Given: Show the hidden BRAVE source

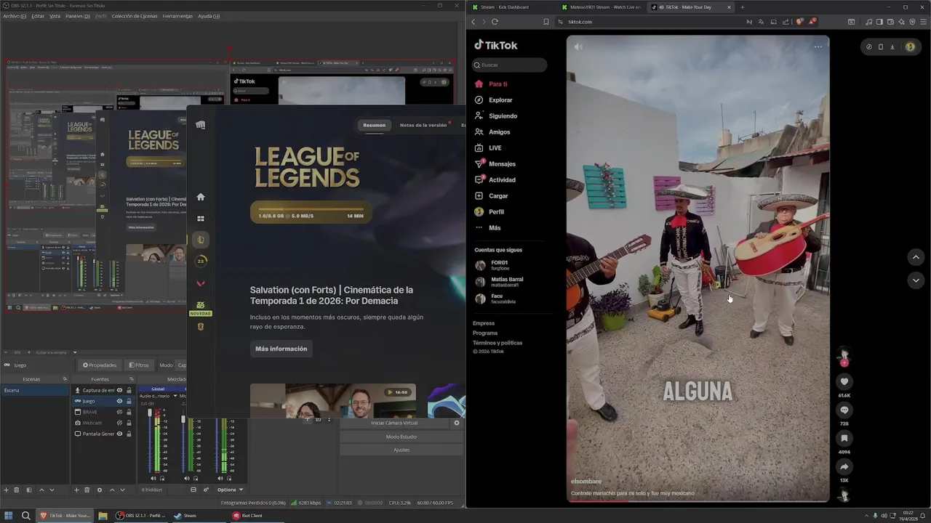Looking at the screenshot, I should pos(120,412).
